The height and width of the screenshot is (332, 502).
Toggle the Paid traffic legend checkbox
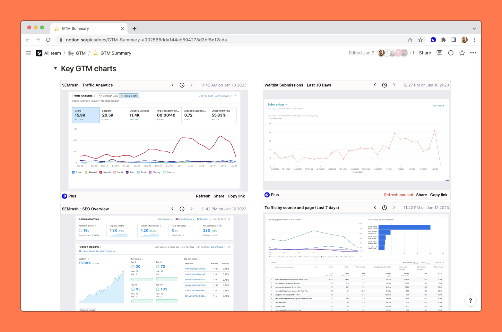(x=127, y=172)
